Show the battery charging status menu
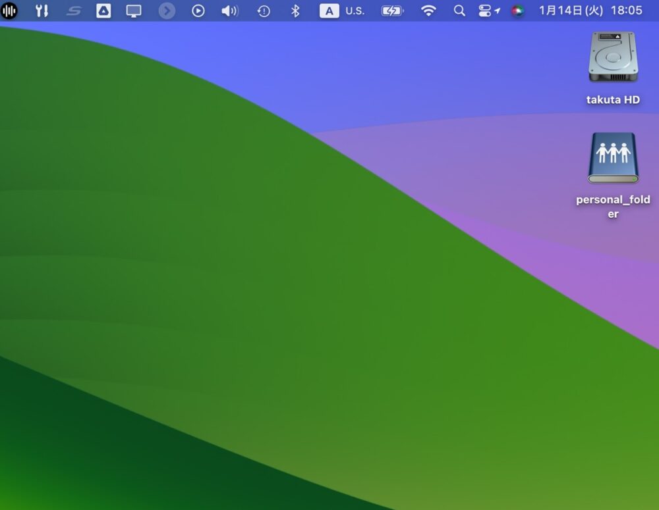Viewport: 659px width, 510px height. 392,11
